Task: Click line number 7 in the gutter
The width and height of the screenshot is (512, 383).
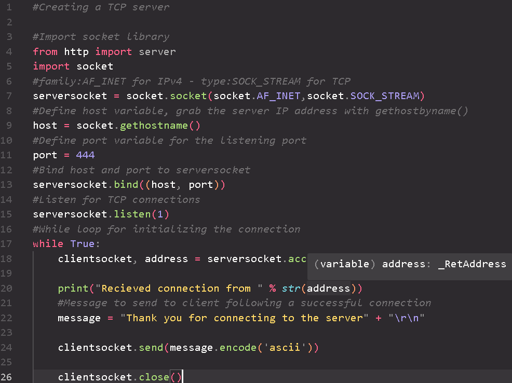Action: click(x=9, y=96)
